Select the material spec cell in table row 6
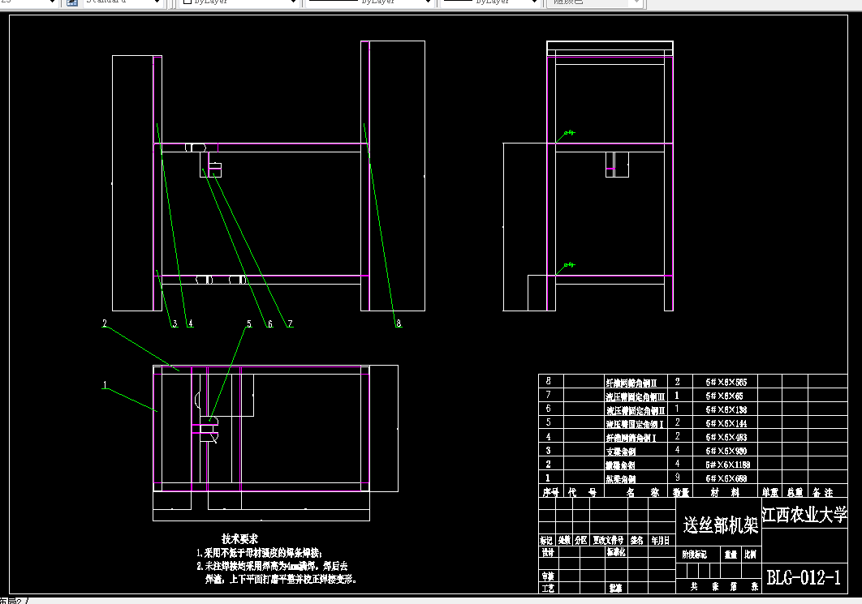This screenshot has width=862, height=604. [x=726, y=409]
